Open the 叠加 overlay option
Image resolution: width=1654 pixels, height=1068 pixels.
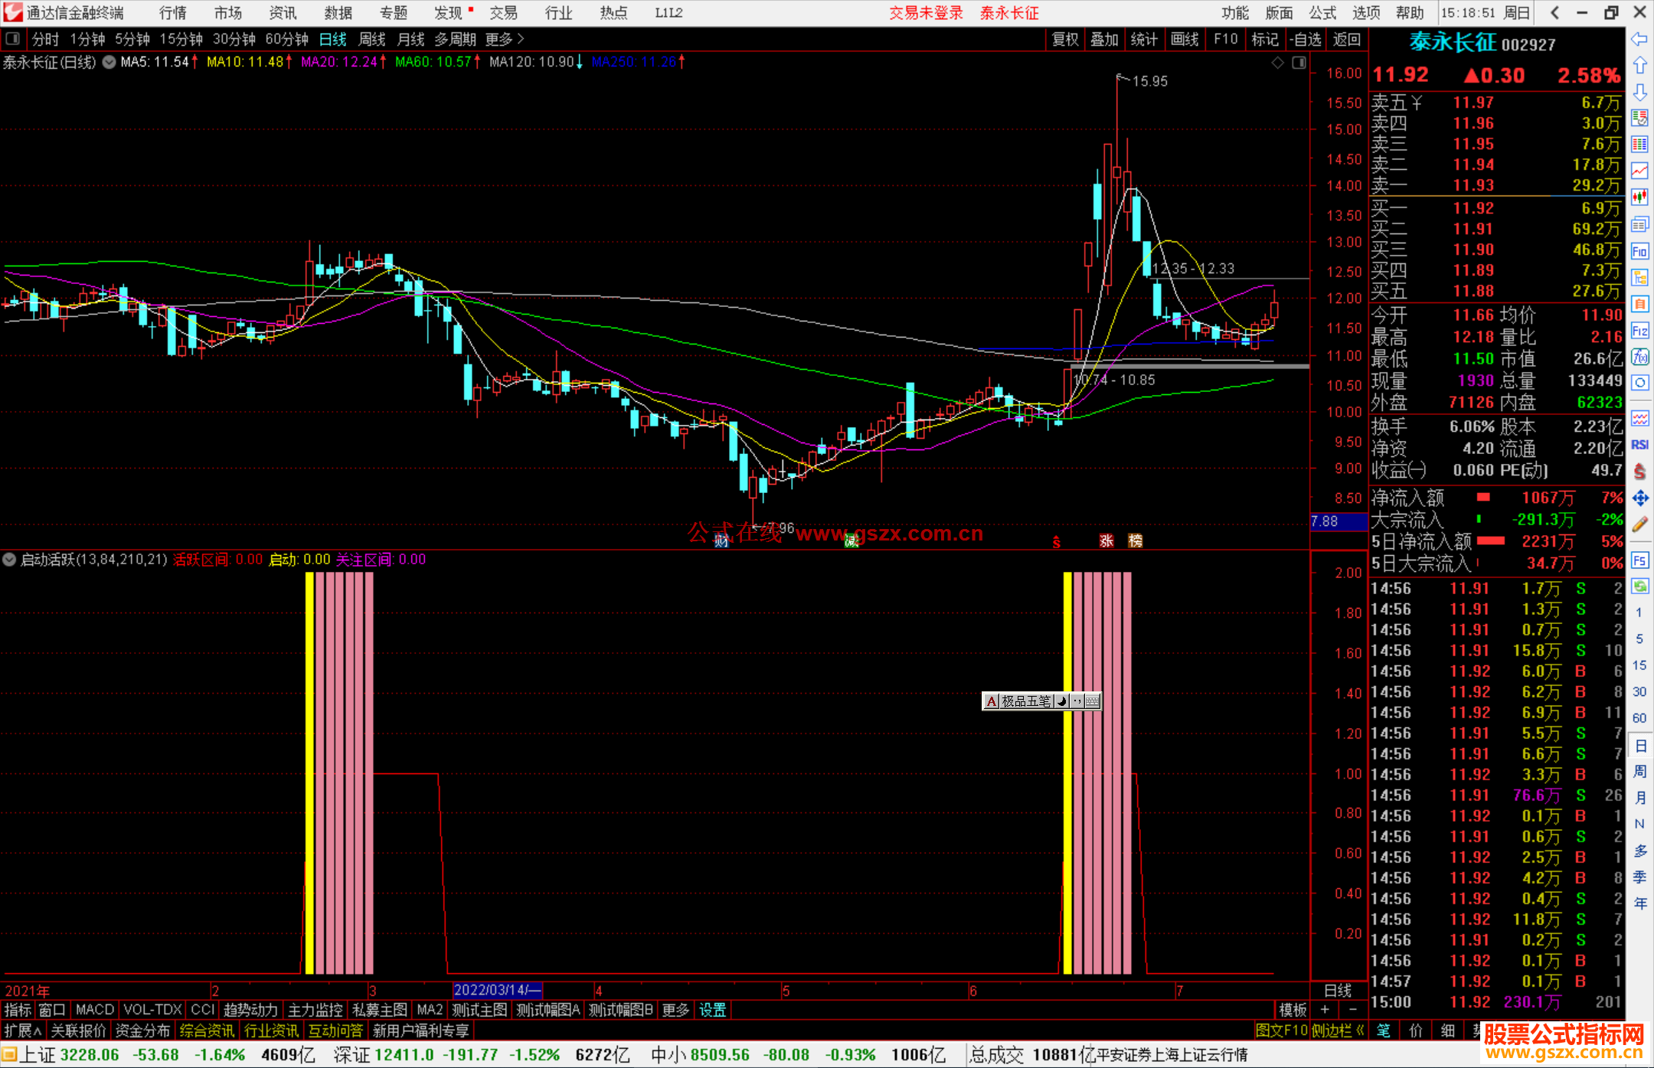coord(1104,39)
